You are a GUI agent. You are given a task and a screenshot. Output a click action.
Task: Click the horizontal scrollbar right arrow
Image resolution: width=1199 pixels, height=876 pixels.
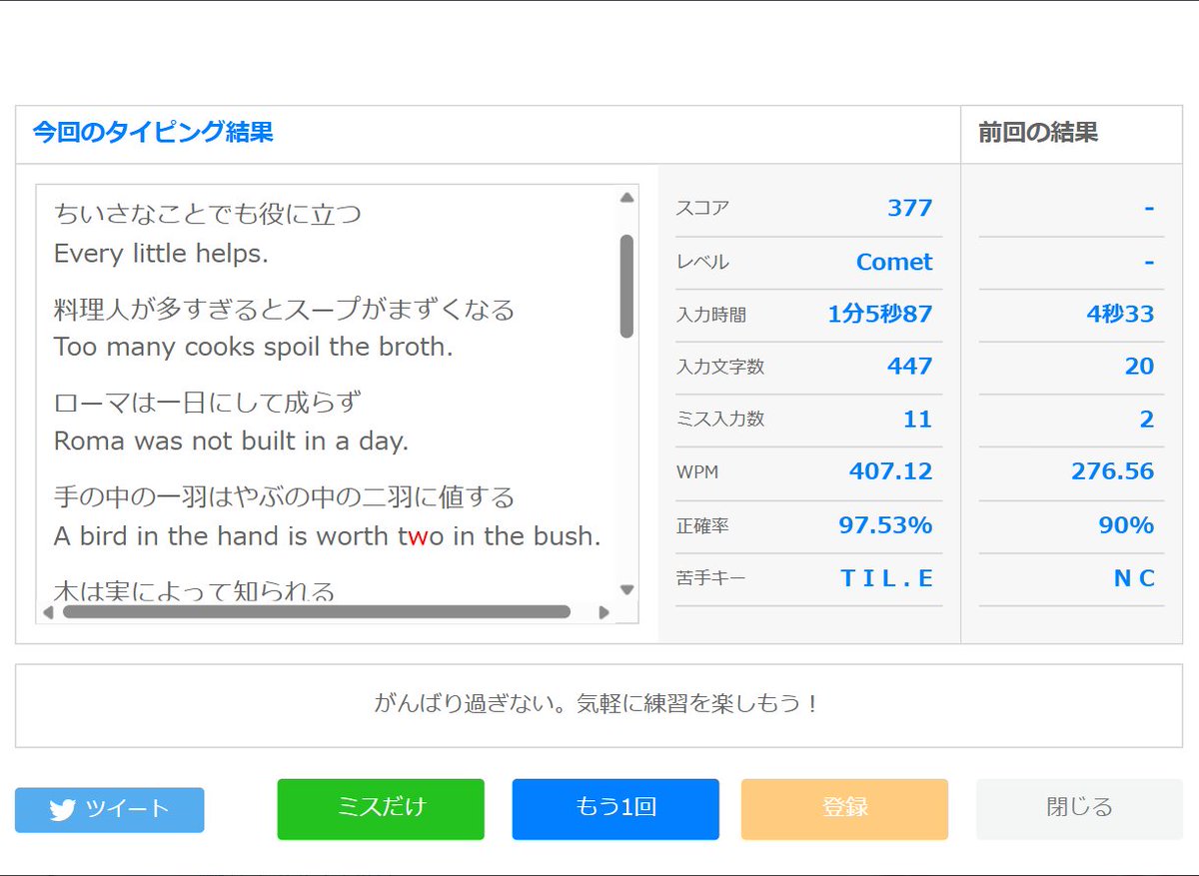603,612
